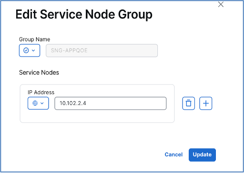Click the Group Name label
Viewport: 244px width, 173px height.
pos(34,39)
